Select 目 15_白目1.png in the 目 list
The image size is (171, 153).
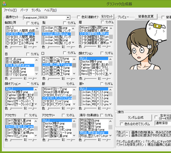(x=20, y=68)
